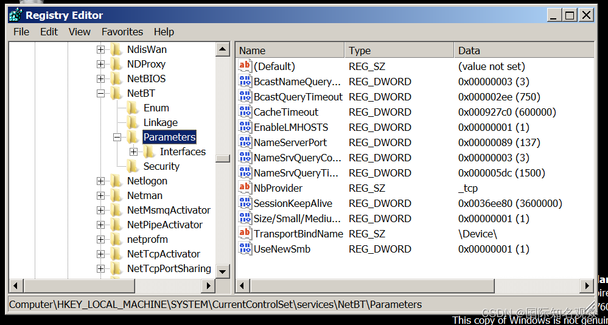Expand the NDProxy key
This screenshot has height=325, width=608.
100,64
